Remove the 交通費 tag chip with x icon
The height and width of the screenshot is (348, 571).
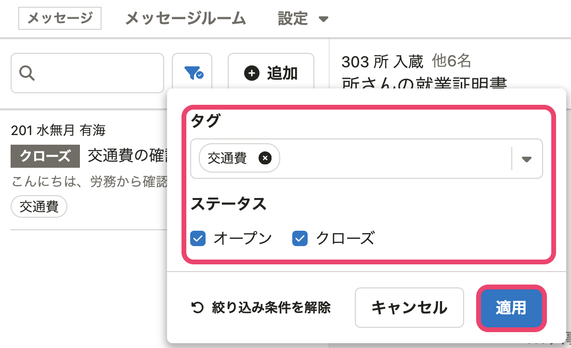(x=265, y=158)
